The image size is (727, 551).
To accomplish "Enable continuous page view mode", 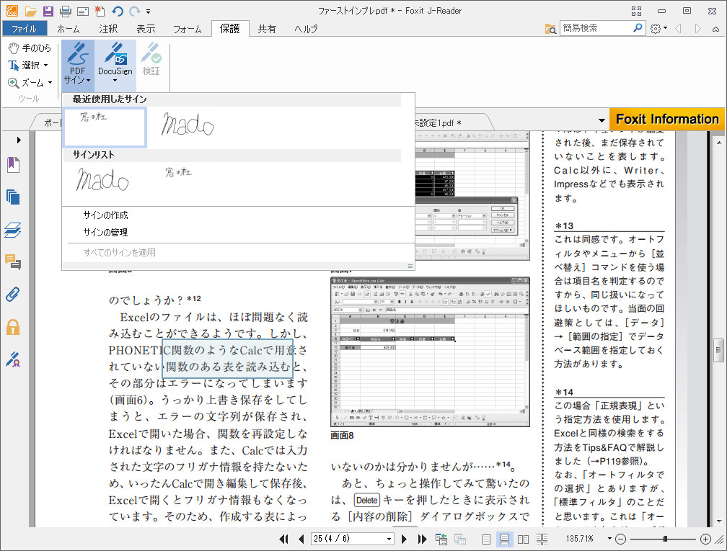I will (x=505, y=539).
